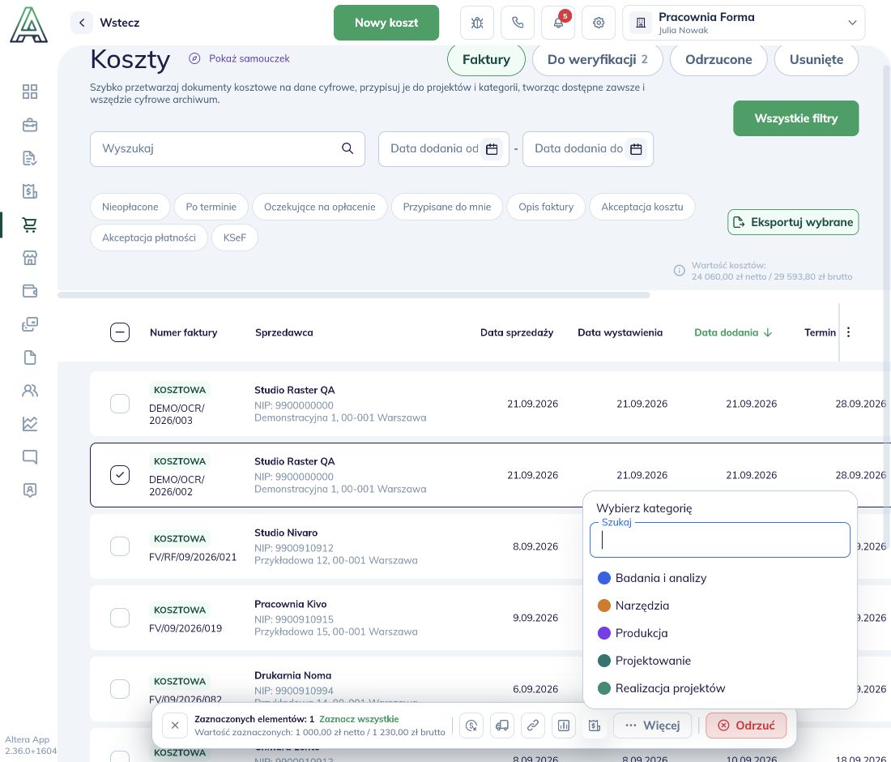Toggle the Nieopłacone filter chip
The height and width of the screenshot is (762, 891).
pos(130,207)
